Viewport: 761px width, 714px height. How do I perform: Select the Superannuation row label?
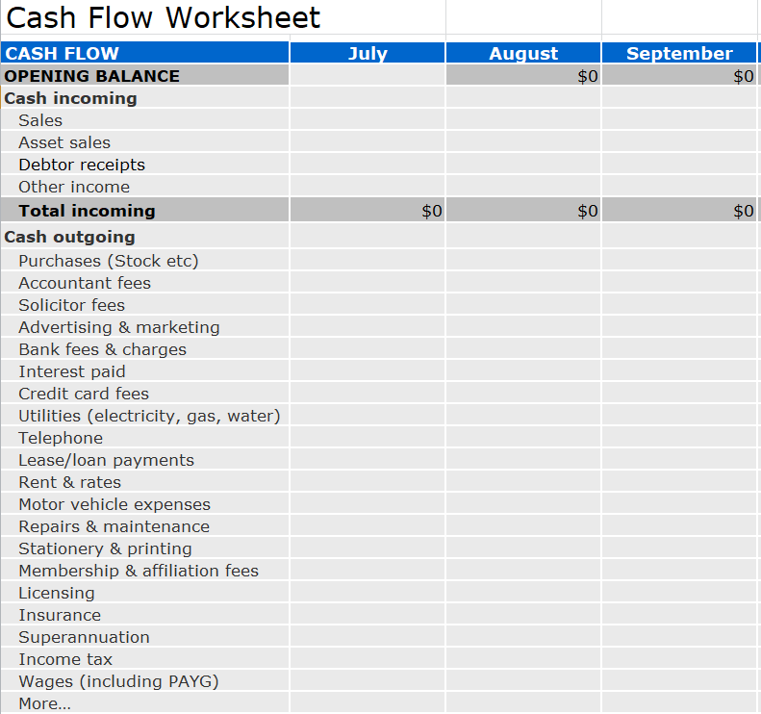84,637
